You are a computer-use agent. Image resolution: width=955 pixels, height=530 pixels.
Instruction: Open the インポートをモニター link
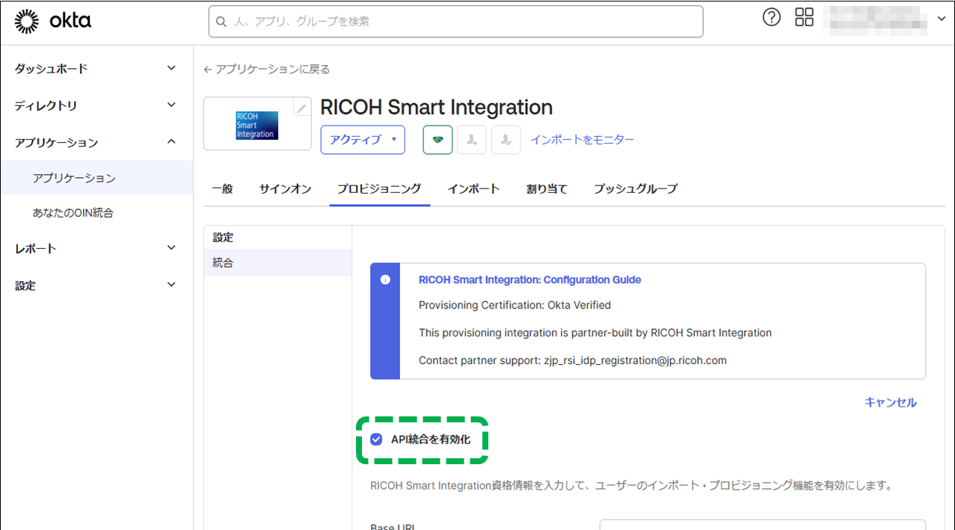(x=583, y=140)
